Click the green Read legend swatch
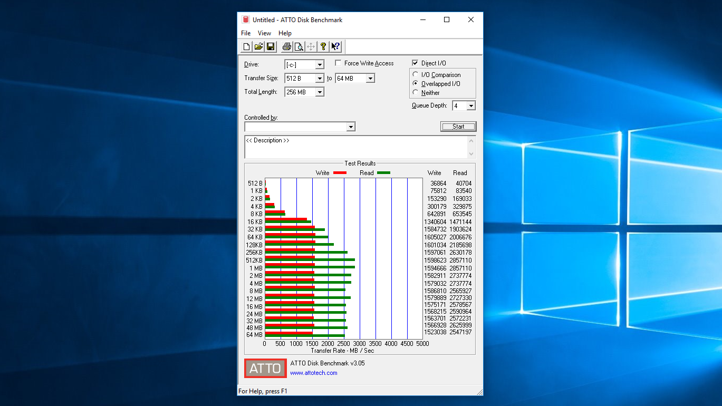Screen dimensions: 722x406 click(383, 173)
